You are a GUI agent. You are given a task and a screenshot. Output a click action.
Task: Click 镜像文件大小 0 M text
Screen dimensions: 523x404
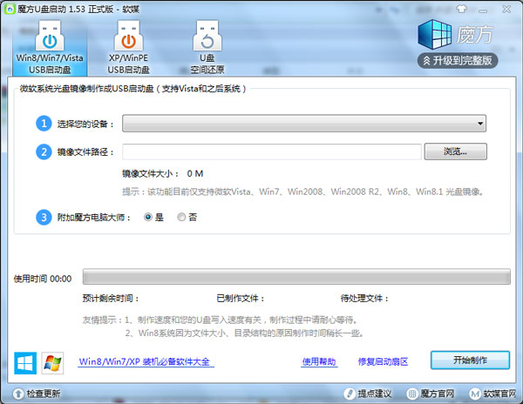tap(163, 173)
